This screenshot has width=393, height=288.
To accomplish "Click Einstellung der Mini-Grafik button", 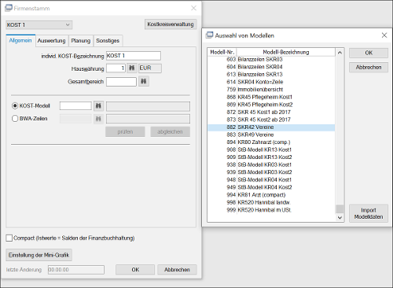I will click(x=39, y=255).
